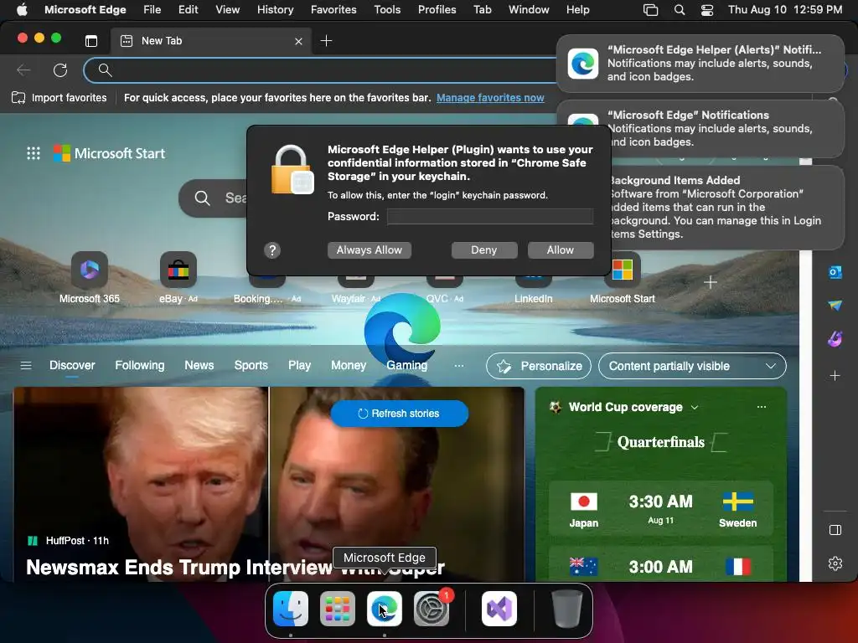Image resolution: width=858 pixels, height=643 pixels.
Task: Click Always Allow in keychain dialog
Action: pos(370,249)
